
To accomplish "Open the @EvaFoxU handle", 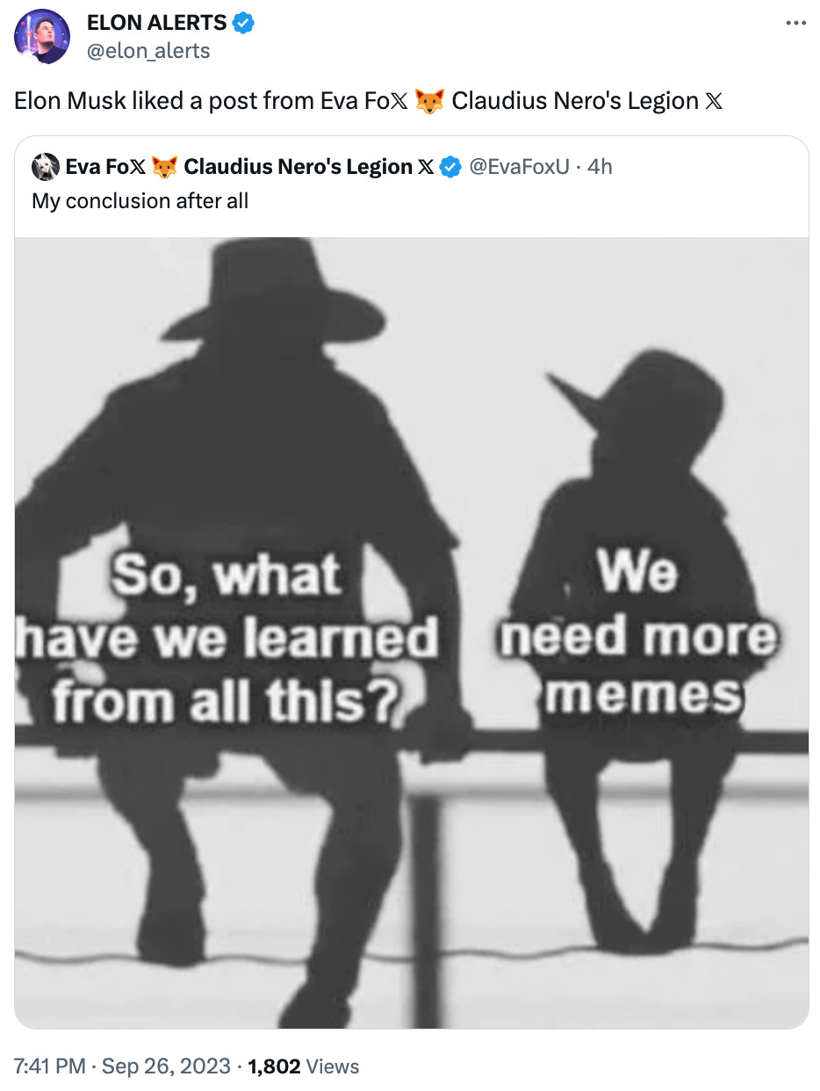I will click(x=519, y=166).
